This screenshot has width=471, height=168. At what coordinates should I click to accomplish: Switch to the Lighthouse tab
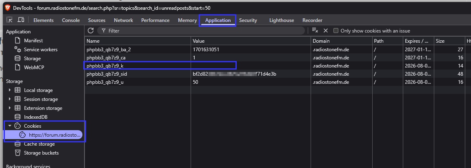point(282,20)
